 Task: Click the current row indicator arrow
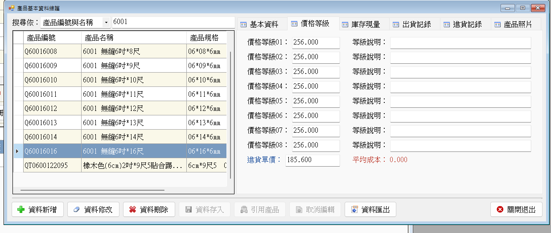[x=18, y=151]
